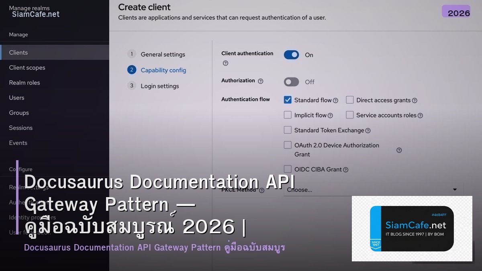Open the OIDC CIBA Grant help icon
The height and width of the screenshot is (271, 482).
[x=346, y=169]
